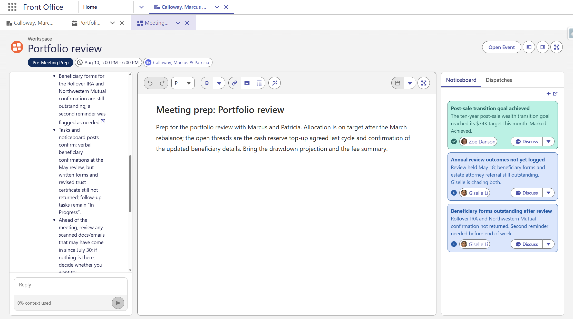Image resolution: width=573 pixels, height=319 pixels.
Task: Click the undo arrow in editor toolbar
Action: tap(150, 83)
